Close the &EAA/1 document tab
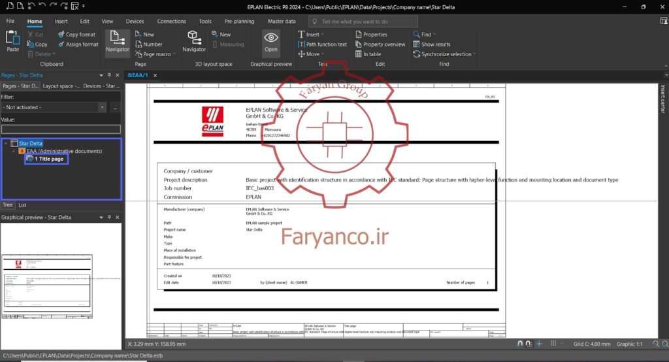This screenshot has height=362, width=669. [155, 75]
